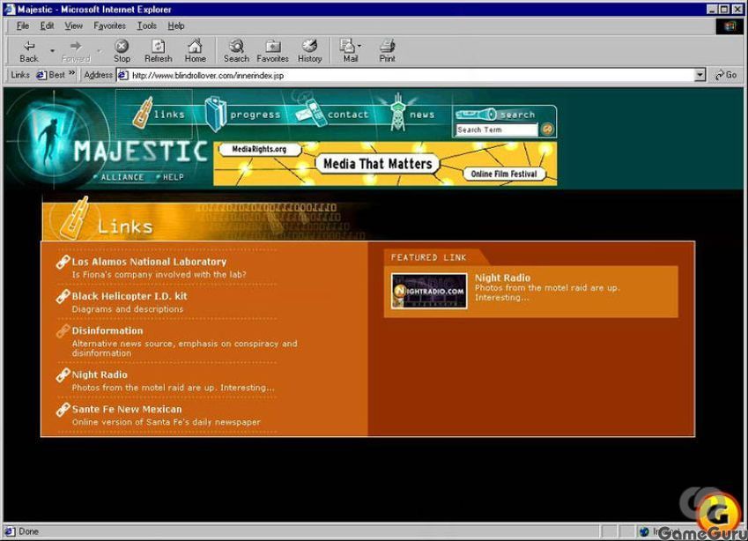The image size is (748, 541).
Task: Open the Favorites toolbar pane
Action: click(272, 51)
